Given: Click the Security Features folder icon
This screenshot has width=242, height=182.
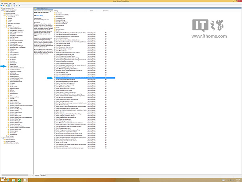Looking at the screenshot, I should coord(55,29).
